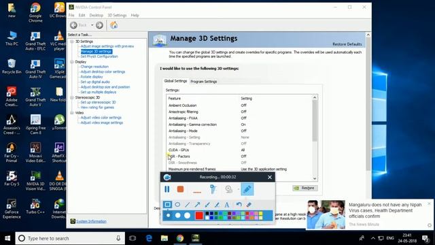
Task: Collapse the 3D Settings tree node
Action: coord(72,42)
